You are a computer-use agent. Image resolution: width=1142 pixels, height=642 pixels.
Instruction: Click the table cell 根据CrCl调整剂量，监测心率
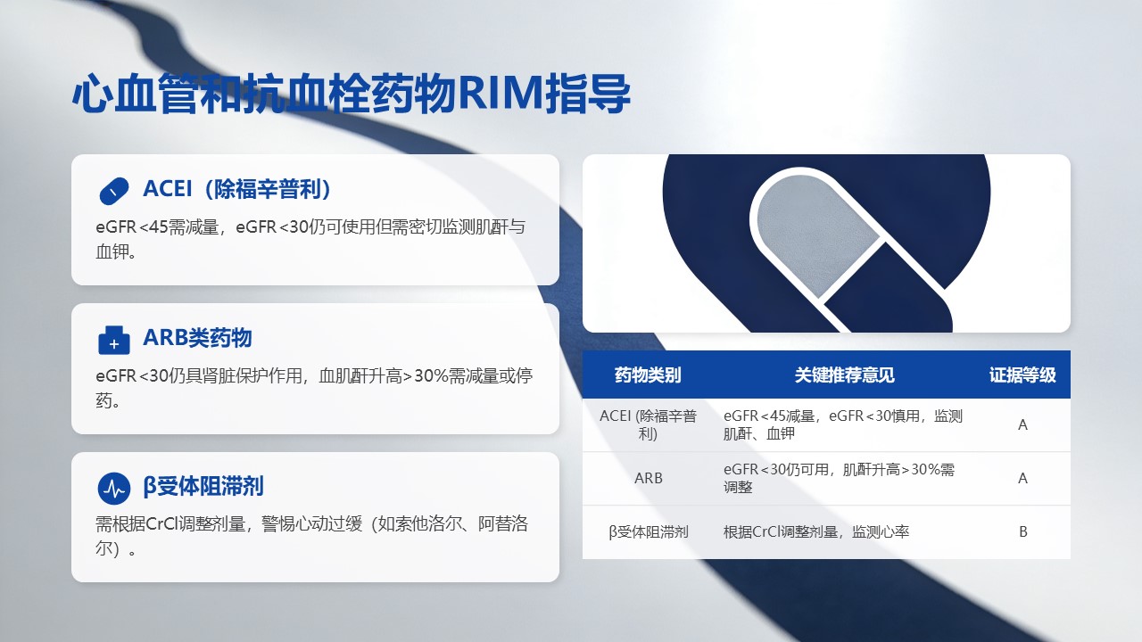tap(816, 532)
